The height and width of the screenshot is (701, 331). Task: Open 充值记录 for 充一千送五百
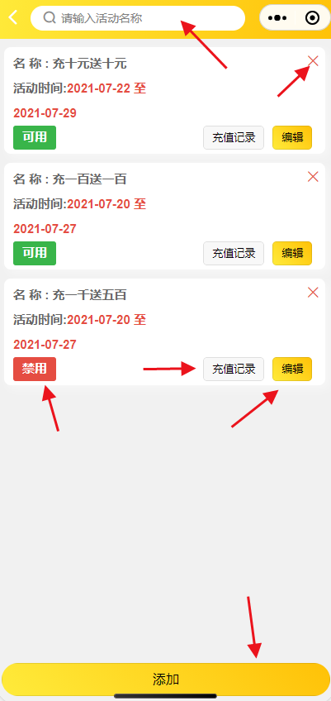(234, 369)
